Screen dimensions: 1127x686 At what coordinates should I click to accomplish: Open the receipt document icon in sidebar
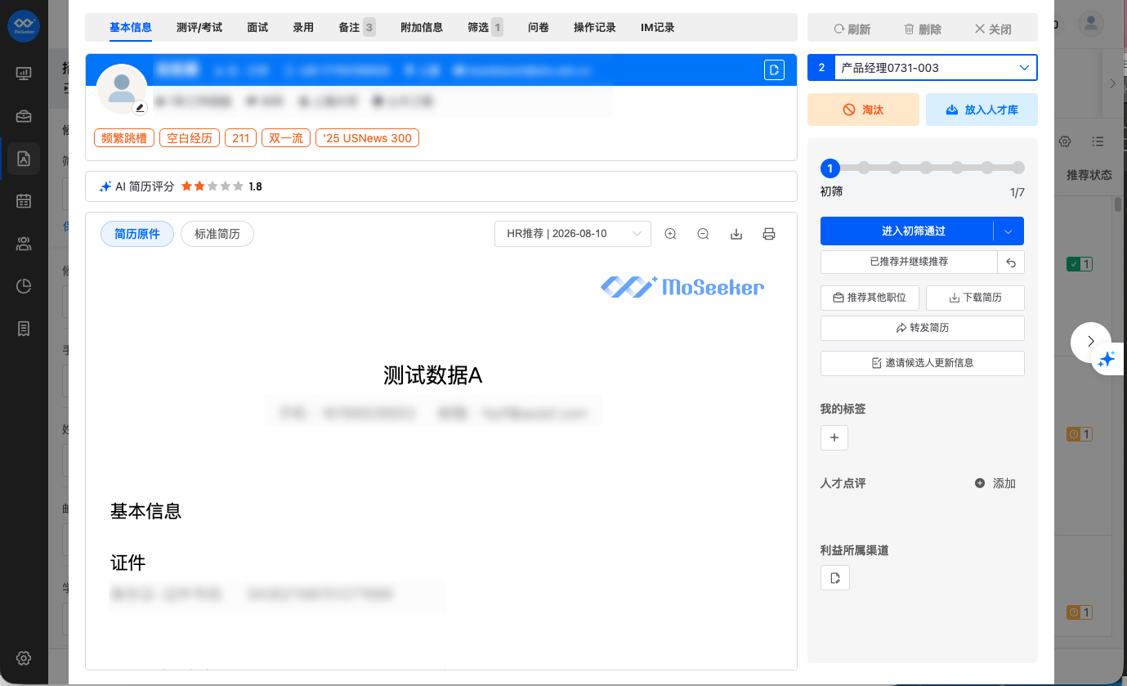click(x=24, y=329)
